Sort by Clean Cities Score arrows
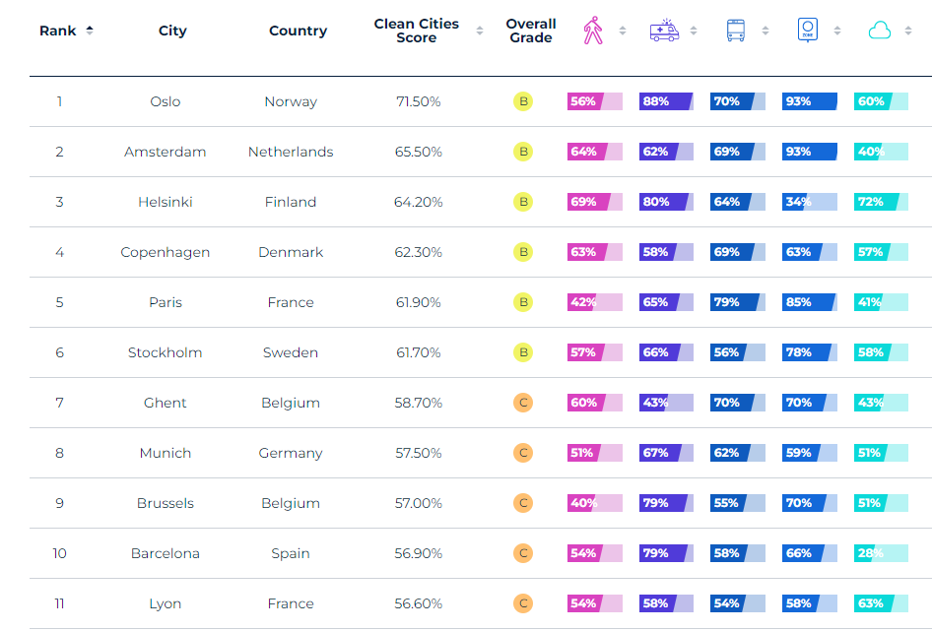Viewport: 932px width, 631px height. [480, 31]
